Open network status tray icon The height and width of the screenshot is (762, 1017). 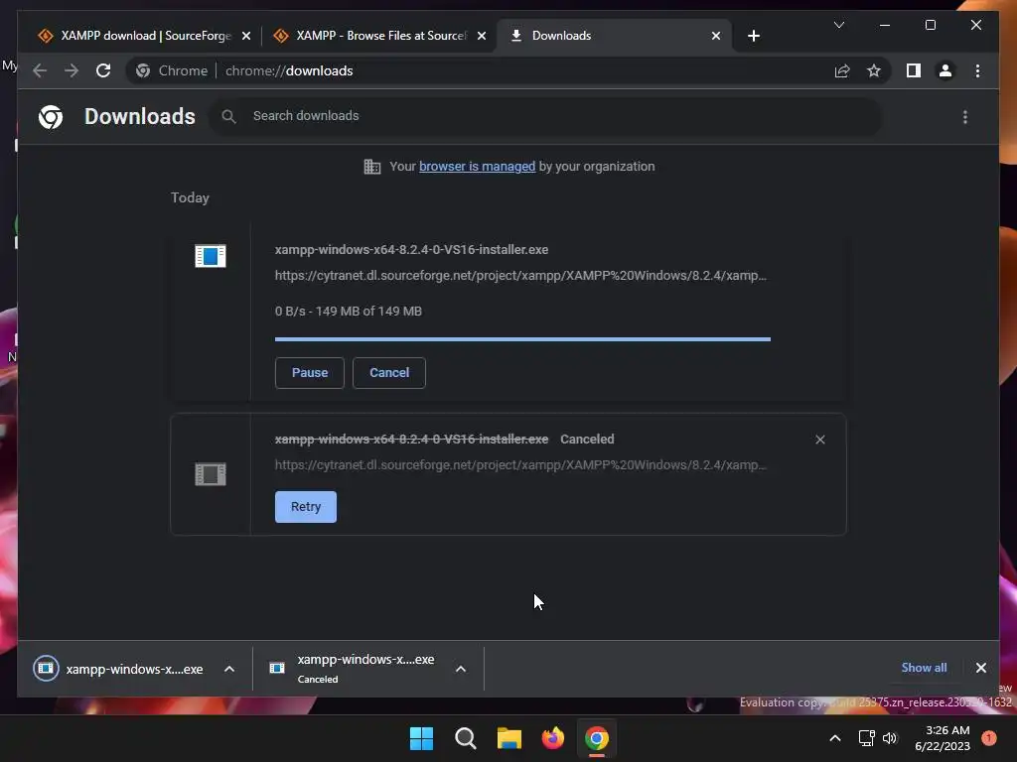[866, 738]
